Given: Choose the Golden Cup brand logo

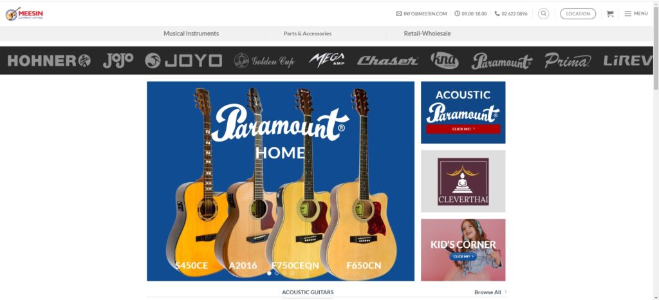Looking at the screenshot, I should [265, 61].
